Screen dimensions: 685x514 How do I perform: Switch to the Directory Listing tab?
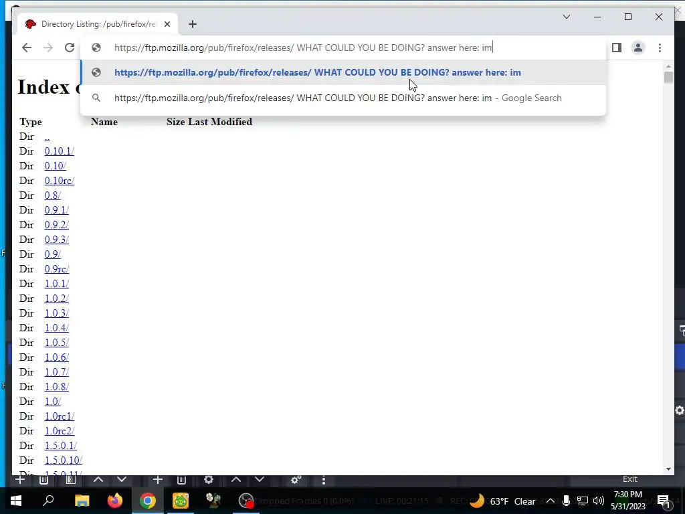point(98,24)
